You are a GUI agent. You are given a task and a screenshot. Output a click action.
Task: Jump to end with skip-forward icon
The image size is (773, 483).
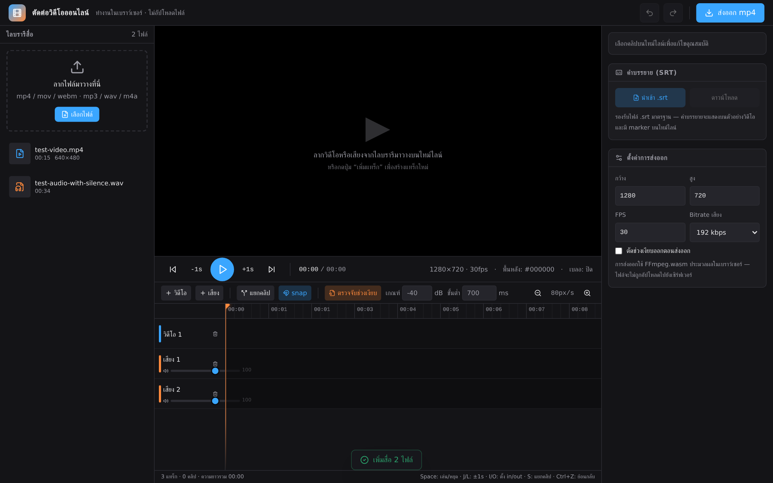pos(272,269)
